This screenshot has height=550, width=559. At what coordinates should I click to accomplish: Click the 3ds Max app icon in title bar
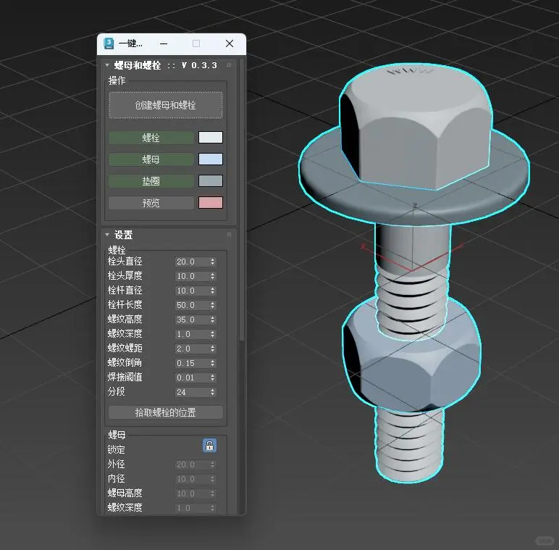click(109, 43)
